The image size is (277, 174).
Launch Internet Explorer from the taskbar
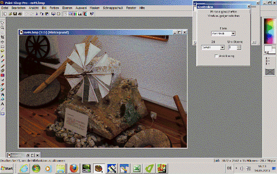pyautogui.click(x=24, y=168)
